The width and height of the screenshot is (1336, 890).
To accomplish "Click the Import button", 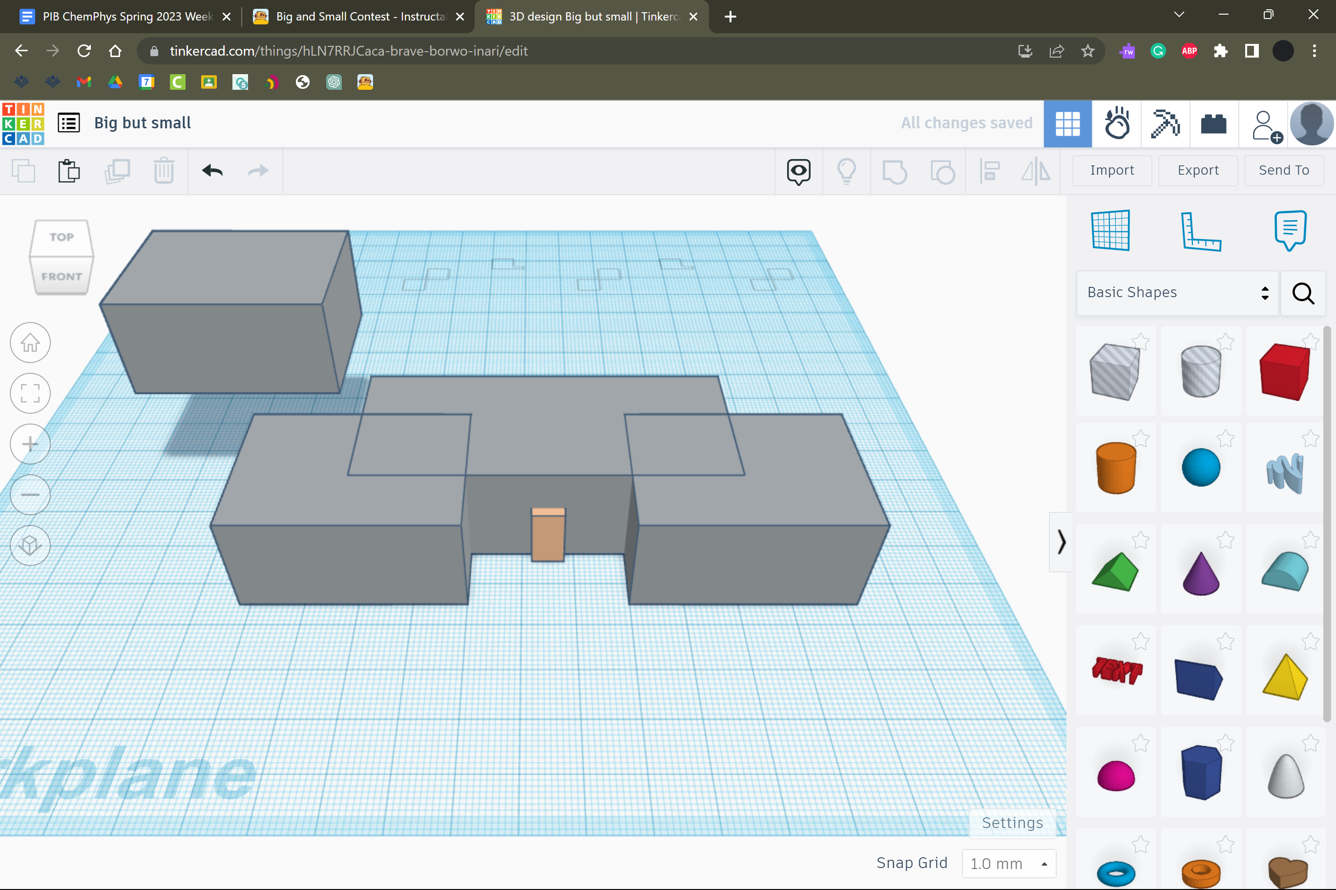I will 1112,170.
